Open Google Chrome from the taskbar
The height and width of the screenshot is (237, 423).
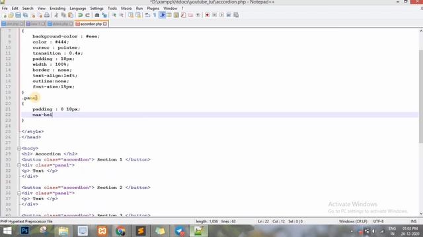120,231
